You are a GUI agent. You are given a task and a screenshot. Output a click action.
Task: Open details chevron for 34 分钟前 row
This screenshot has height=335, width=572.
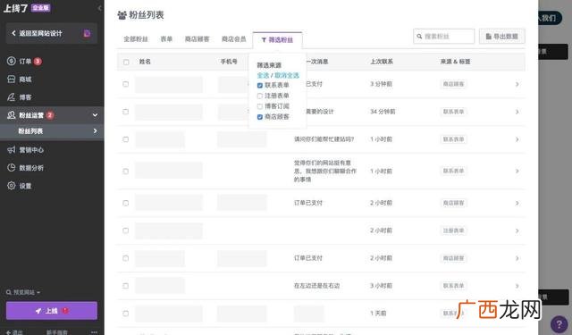coord(517,112)
